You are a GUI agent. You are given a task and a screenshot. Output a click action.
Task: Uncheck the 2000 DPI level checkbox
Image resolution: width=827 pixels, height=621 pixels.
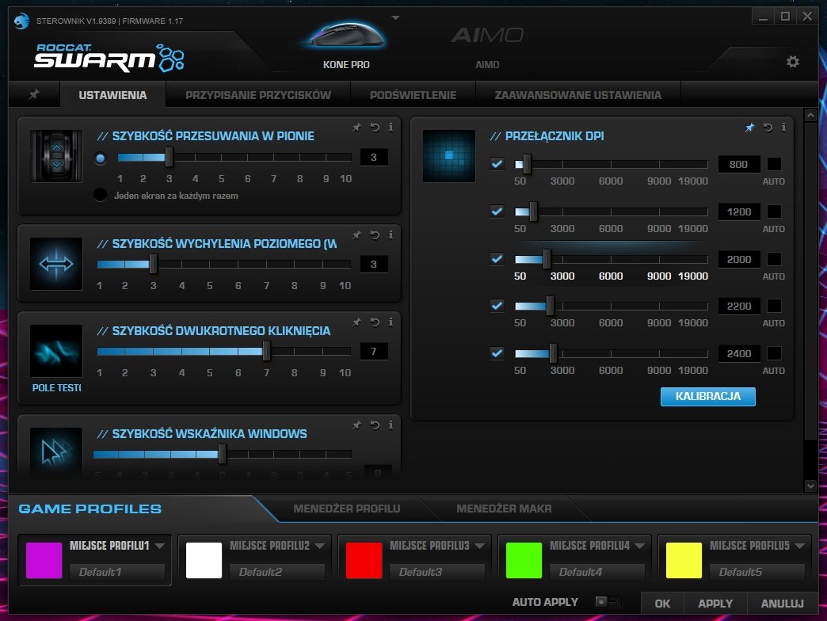coord(497,259)
